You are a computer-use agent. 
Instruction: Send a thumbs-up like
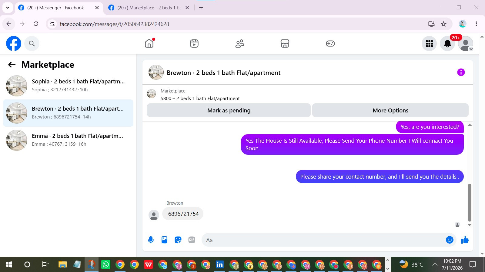(x=465, y=240)
